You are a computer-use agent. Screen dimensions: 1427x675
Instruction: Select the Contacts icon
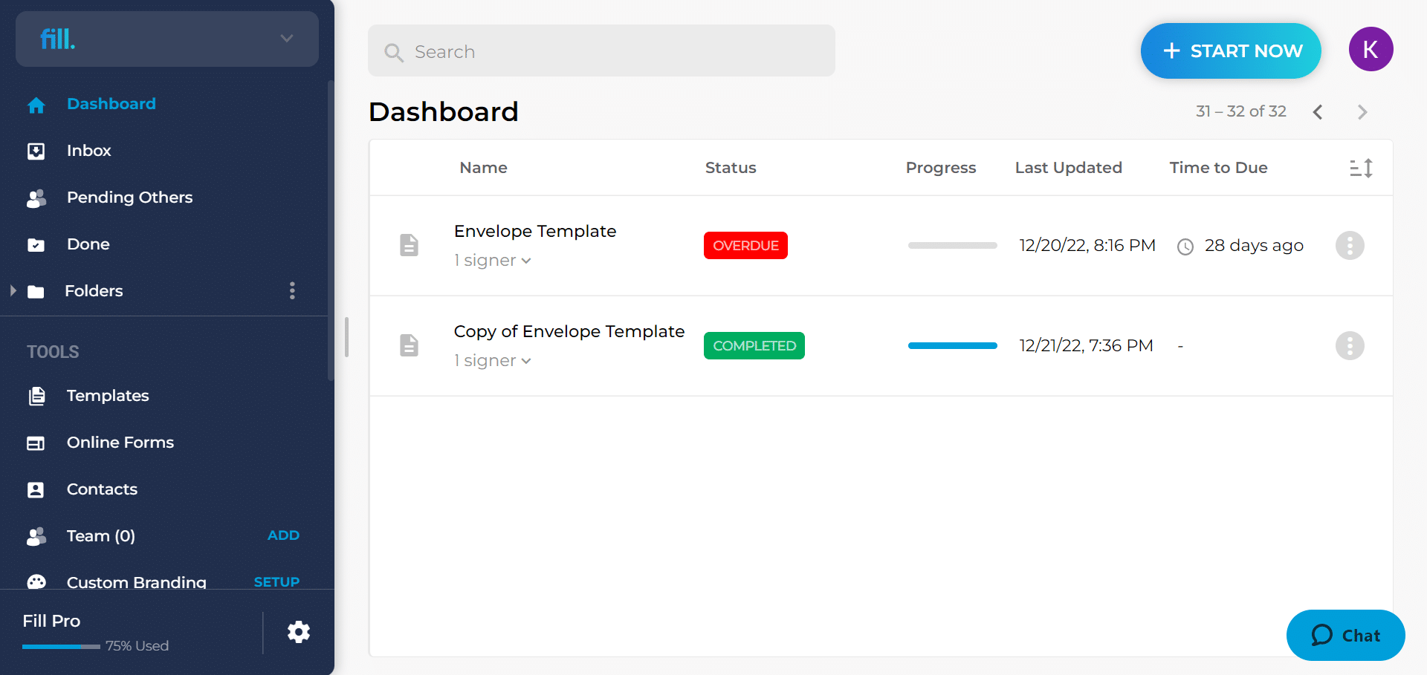pyautogui.click(x=36, y=489)
